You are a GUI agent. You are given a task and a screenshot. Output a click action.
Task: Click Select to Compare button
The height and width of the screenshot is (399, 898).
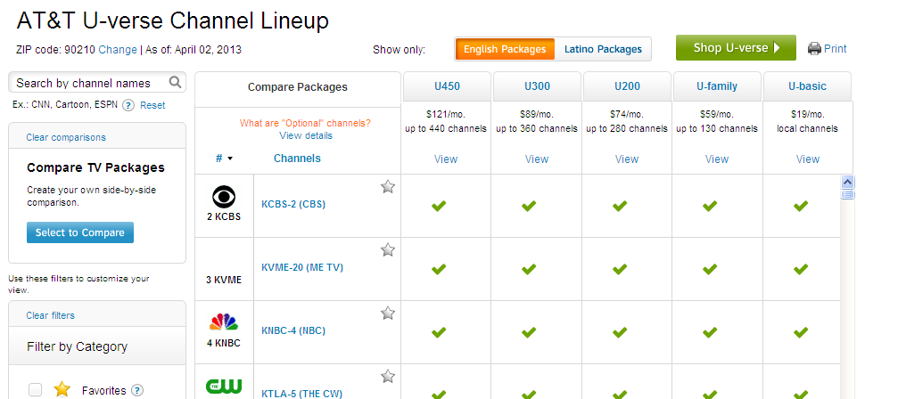80,232
